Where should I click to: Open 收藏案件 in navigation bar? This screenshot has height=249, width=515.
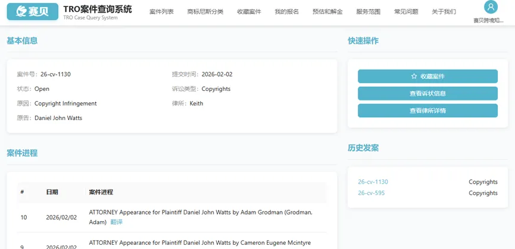coord(249,12)
